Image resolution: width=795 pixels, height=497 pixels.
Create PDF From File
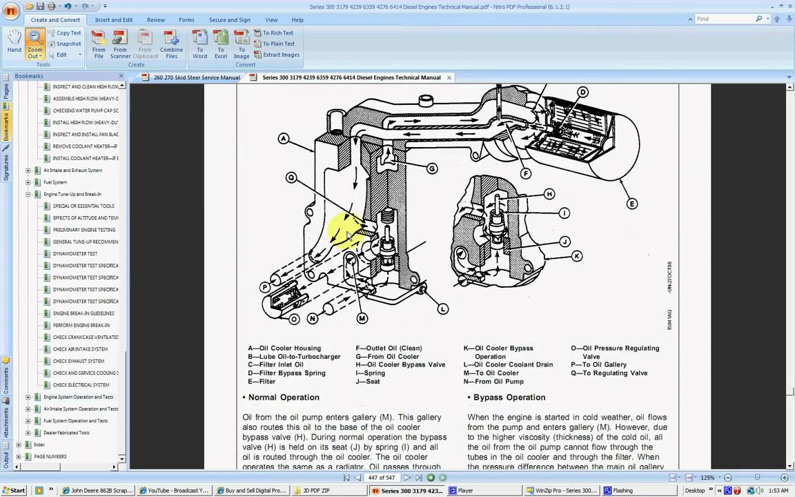click(99, 44)
